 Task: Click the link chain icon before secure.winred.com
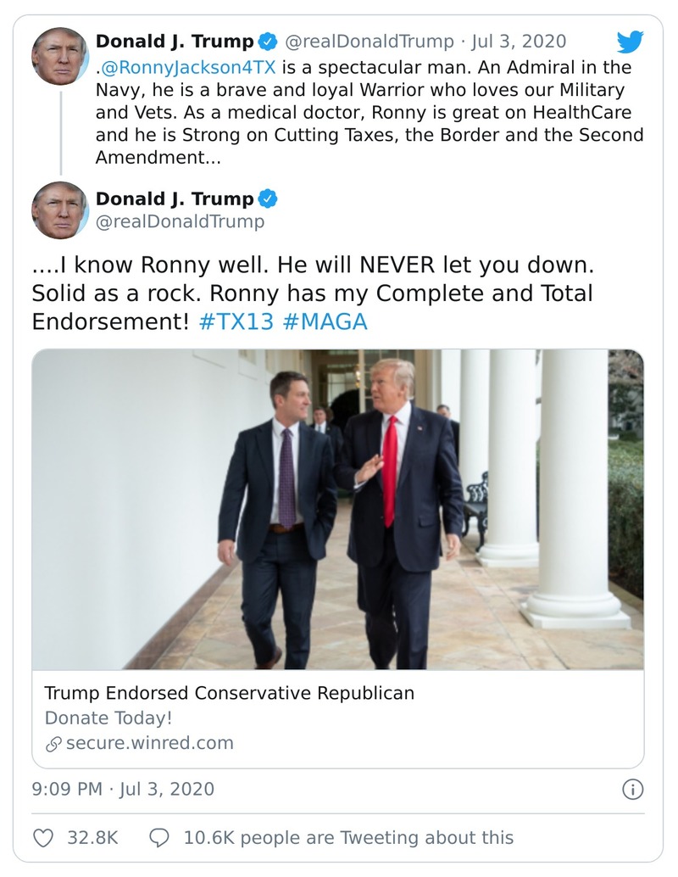[x=52, y=742]
